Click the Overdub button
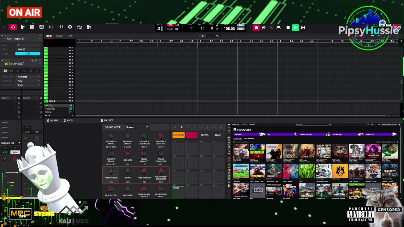404x227 pixels. click(264, 28)
